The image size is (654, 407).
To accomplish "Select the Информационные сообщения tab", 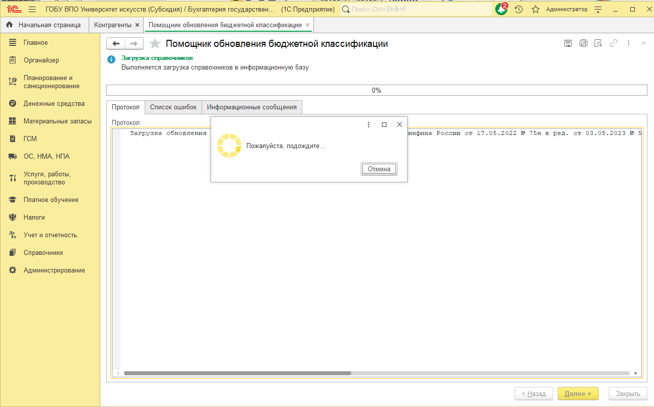I will point(252,107).
